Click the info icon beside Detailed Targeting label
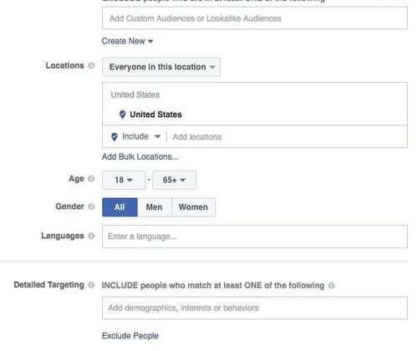 (91, 285)
